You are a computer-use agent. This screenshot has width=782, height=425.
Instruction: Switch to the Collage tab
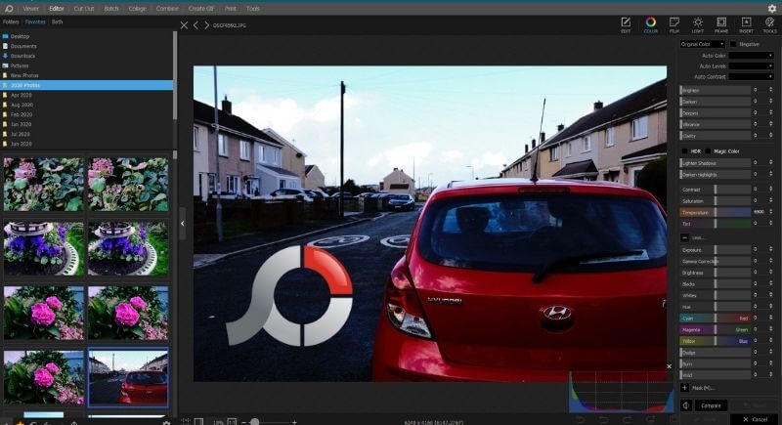pos(137,8)
